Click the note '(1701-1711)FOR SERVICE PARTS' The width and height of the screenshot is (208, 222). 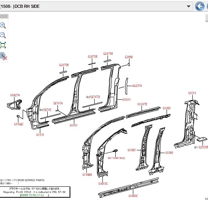25,180
